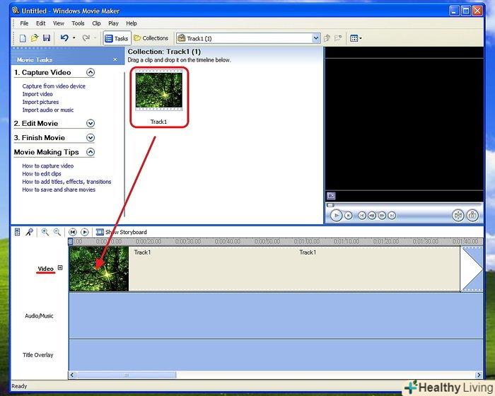Open the Track1 collection dropdown

pos(316,38)
